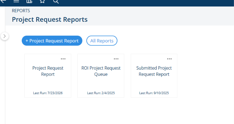Open options menu for Submitted Project Request Report
234x124 pixels.
pos(169,59)
